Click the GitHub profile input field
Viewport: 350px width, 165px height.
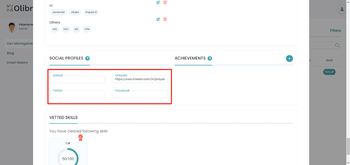77,80
